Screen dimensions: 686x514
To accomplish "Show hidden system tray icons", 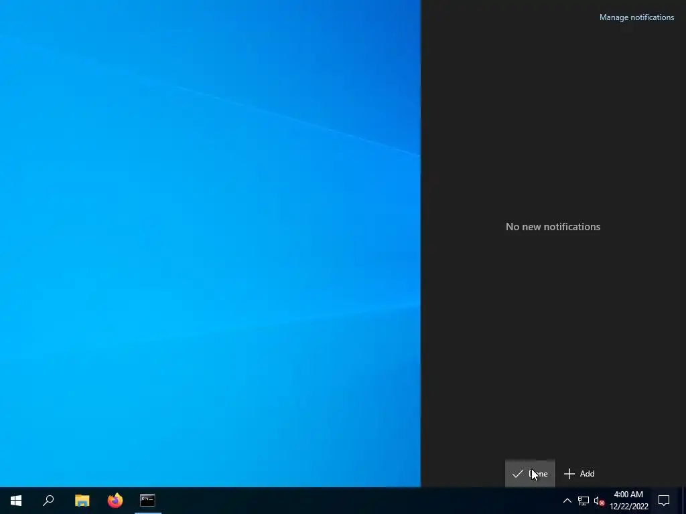I will click(x=567, y=501).
